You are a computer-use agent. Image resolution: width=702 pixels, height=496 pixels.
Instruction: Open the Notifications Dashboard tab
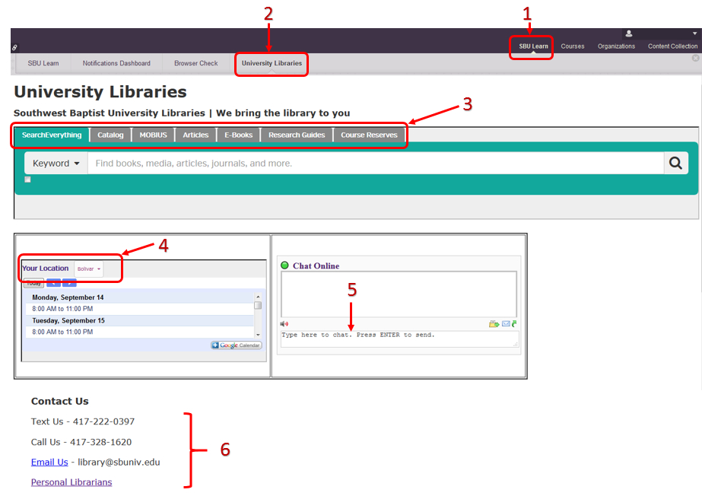pos(116,63)
